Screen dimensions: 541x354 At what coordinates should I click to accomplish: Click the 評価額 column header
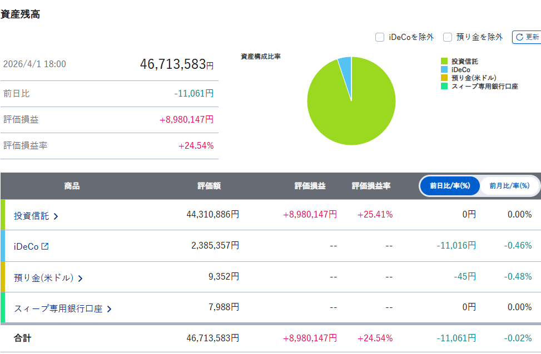209,186
